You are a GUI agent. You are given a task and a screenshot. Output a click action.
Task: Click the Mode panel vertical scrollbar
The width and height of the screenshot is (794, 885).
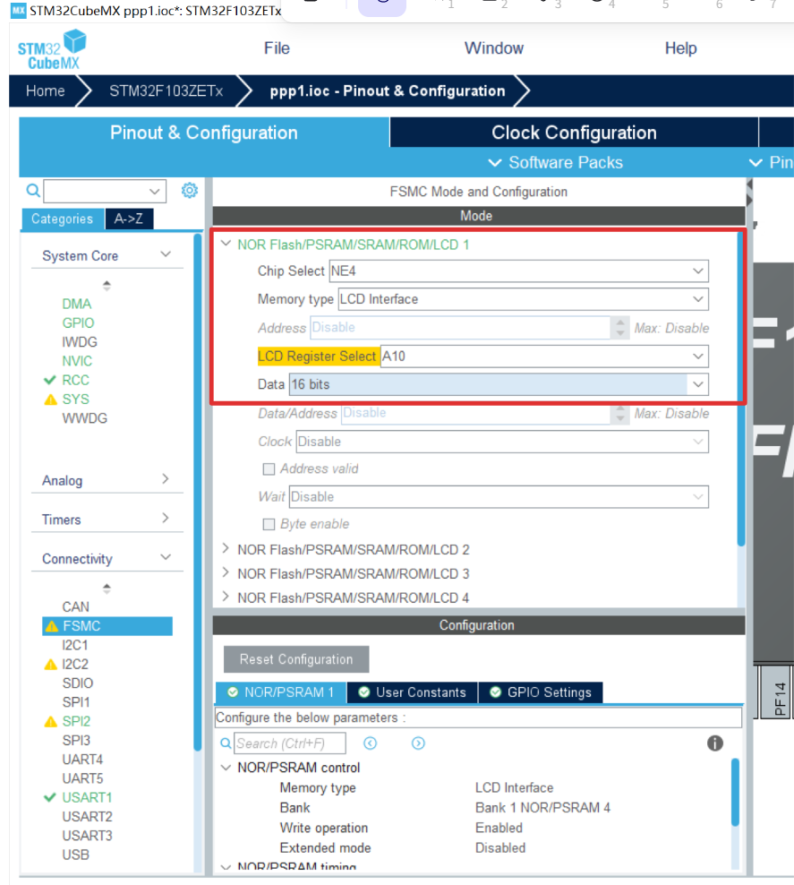coord(741,390)
